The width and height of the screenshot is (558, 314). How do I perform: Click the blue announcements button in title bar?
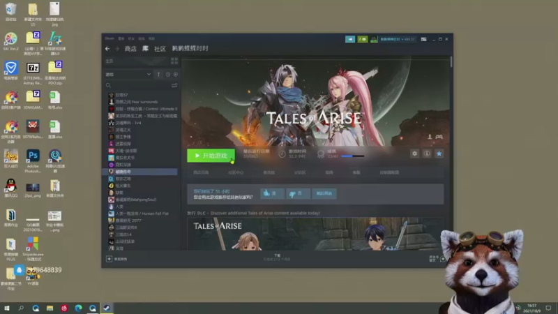pos(350,39)
